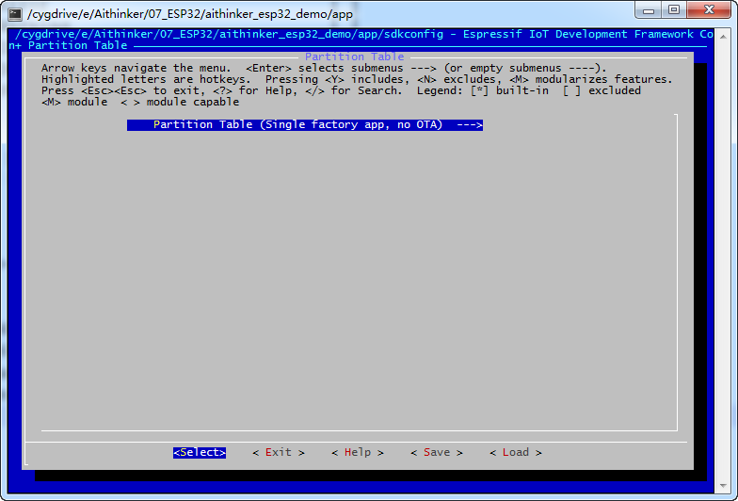This screenshot has height=501, width=738.
Task: Click the window title path text
Action: point(190,14)
